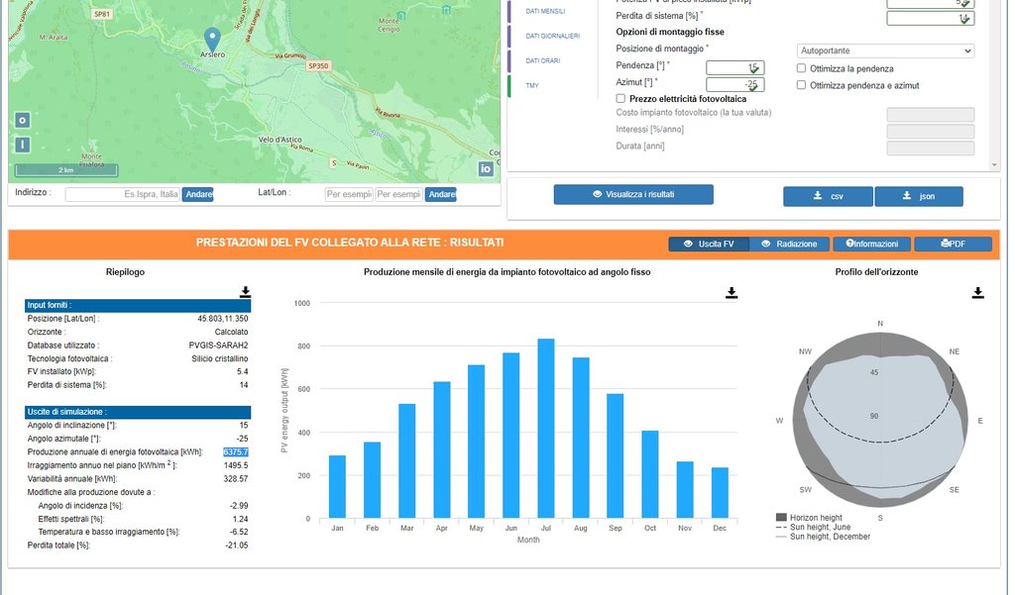Click the 'Indirizzo' address input field
Screen dimensions: 1015x595
pyautogui.click(x=122, y=194)
